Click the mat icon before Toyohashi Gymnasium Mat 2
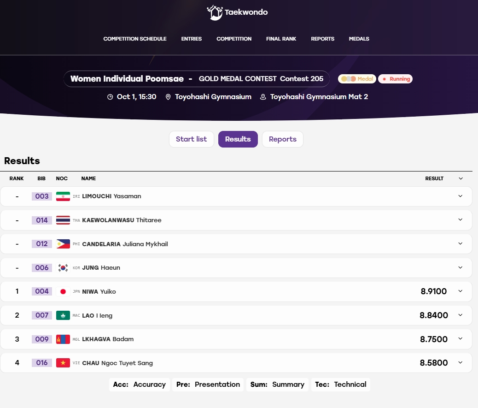The width and height of the screenshot is (478, 408). point(263,97)
